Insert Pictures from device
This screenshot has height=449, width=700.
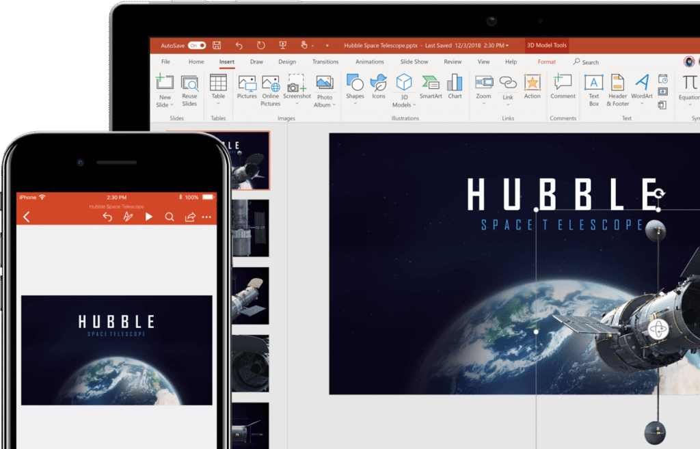point(247,87)
